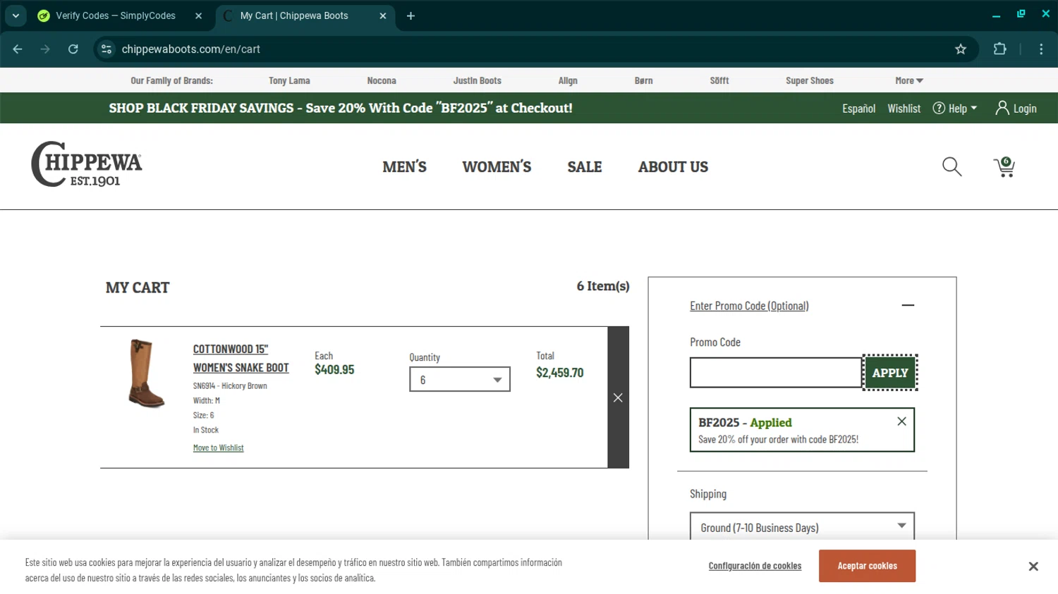The height and width of the screenshot is (594, 1058).
Task: Click the address bar URL
Action: coord(191,49)
